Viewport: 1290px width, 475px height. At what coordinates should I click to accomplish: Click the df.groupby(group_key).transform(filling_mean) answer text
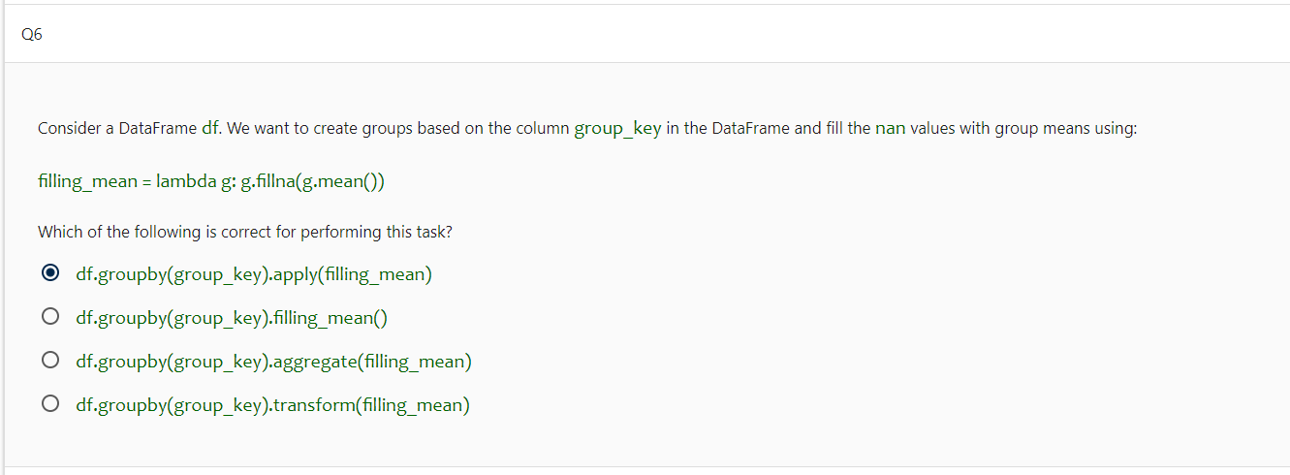[x=273, y=405]
